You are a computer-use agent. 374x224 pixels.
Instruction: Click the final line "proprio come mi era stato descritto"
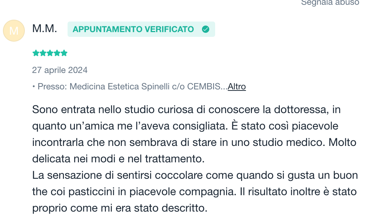pos(120,208)
